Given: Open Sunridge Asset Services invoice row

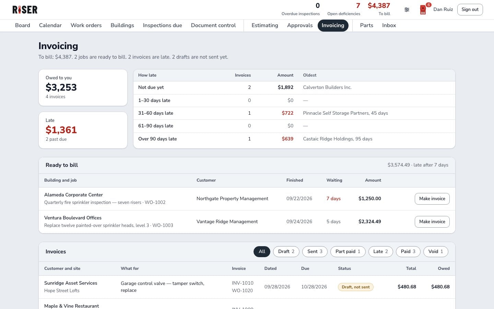Looking at the screenshot, I should click(247, 287).
